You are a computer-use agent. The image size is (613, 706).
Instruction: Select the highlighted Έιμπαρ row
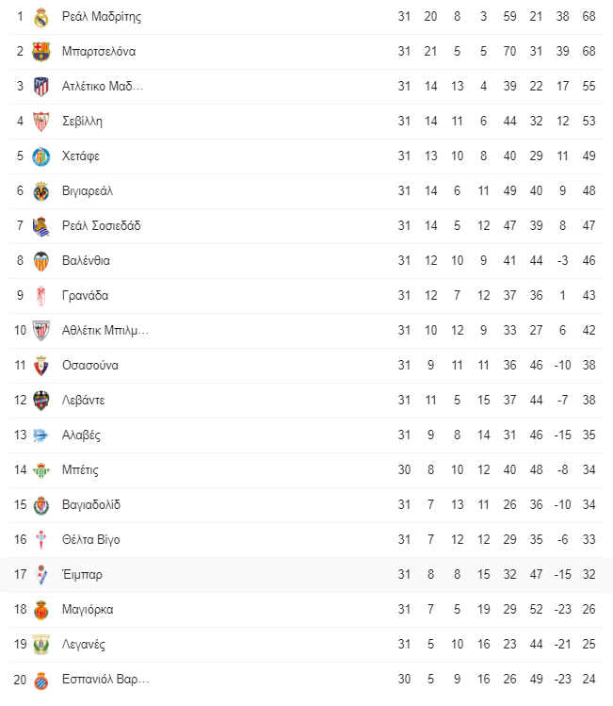point(306,575)
